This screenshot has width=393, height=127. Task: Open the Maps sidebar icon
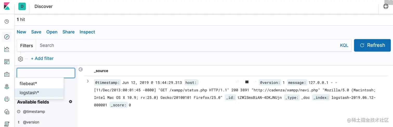pyautogui.click(x=7, y=87)
